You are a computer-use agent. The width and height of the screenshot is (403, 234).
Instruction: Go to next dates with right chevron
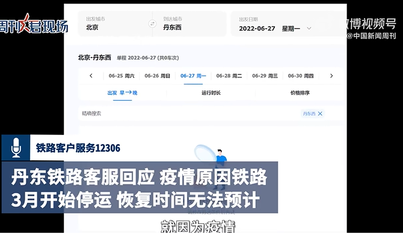331,76
